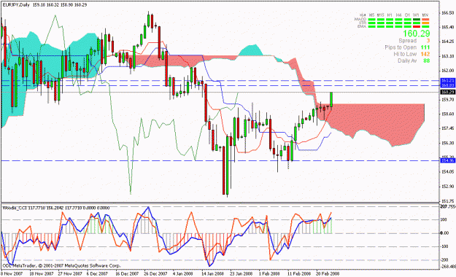Click the 18 Nov 2007 date label
The width and height of the screenshot is (456, 277).
[42, 274]
